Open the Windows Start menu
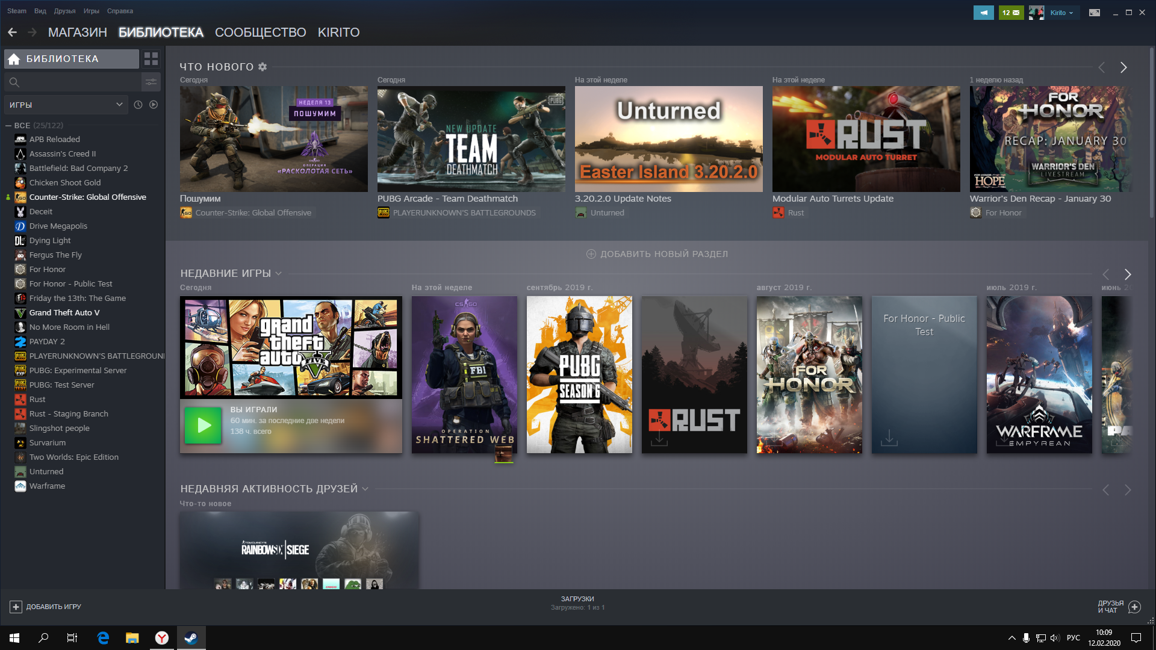Screen dimensions: 1156x650 coord(14,638)
